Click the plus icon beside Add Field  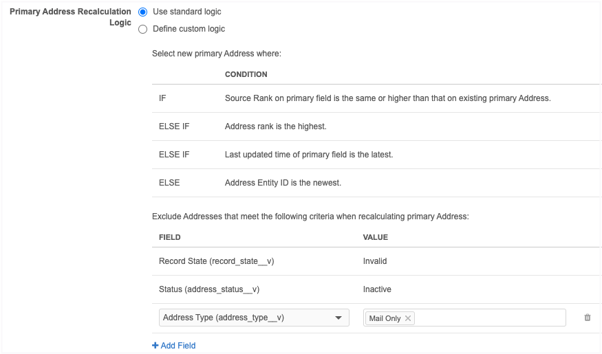(155, 346)
